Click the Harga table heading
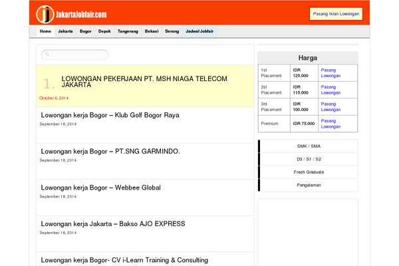Screen dimensions: 399x266 tap(308, 58)
